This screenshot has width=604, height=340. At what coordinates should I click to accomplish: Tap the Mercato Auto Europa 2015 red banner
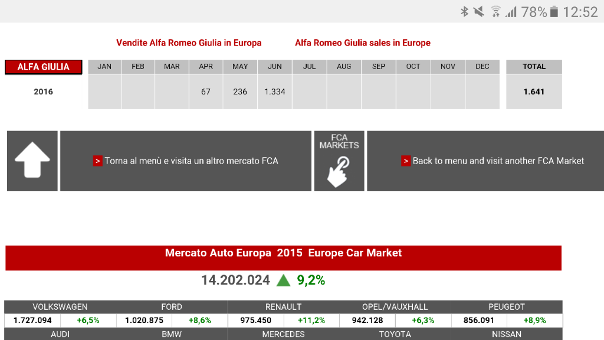click(283, 253)
